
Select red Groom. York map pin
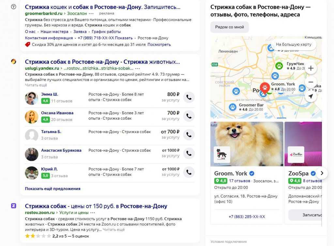pos(265,87)
